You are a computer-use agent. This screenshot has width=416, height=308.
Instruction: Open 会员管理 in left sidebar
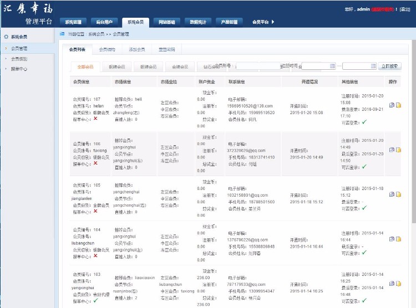tap(19, 48)
